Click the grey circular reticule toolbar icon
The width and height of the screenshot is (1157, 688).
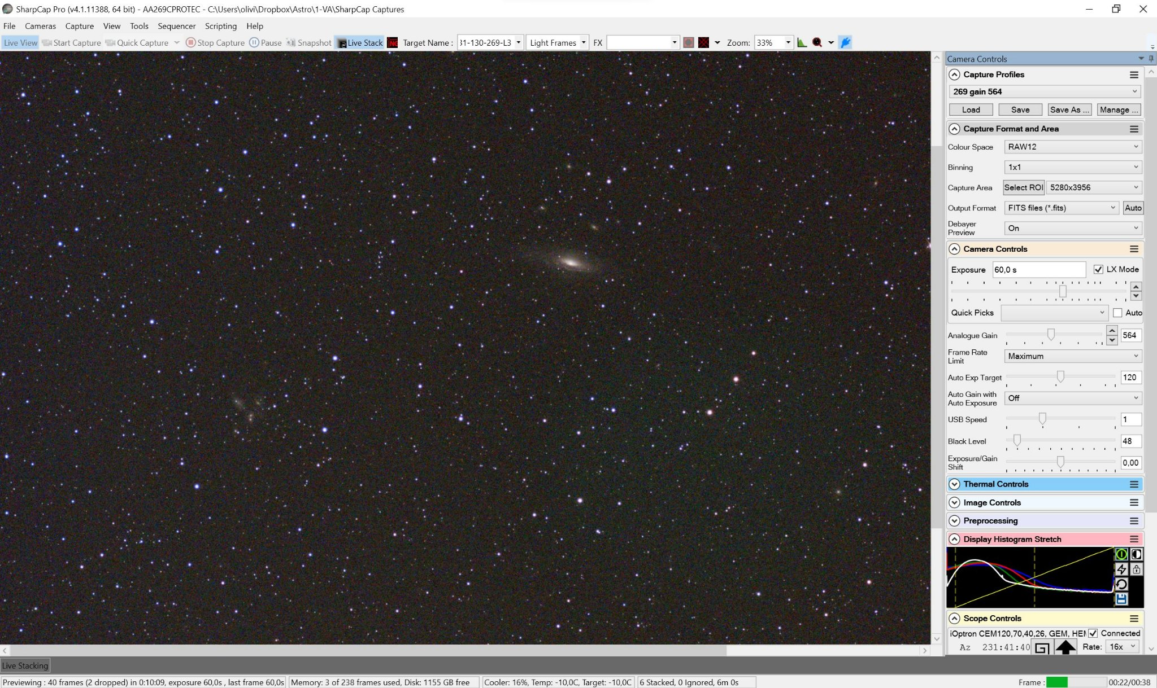click(688, 43)
